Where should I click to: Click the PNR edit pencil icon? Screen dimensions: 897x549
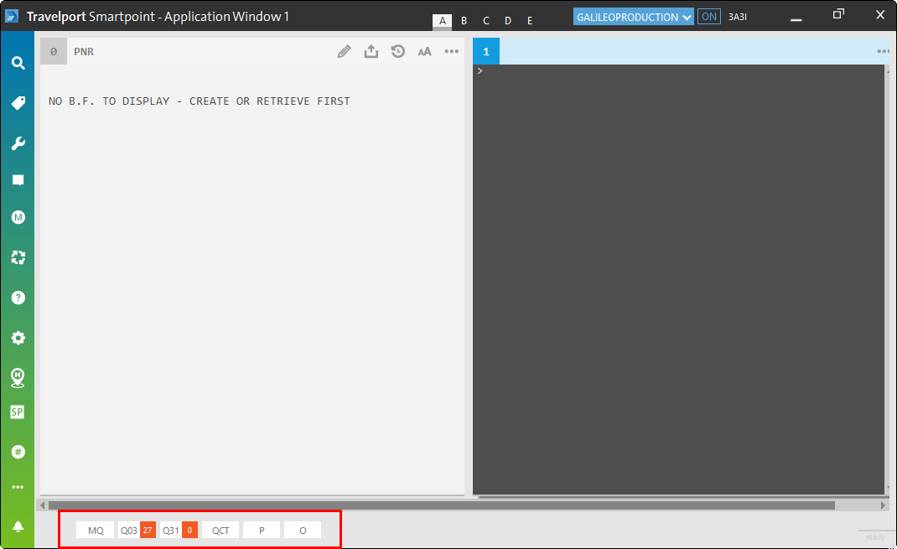tap(344, 52)
